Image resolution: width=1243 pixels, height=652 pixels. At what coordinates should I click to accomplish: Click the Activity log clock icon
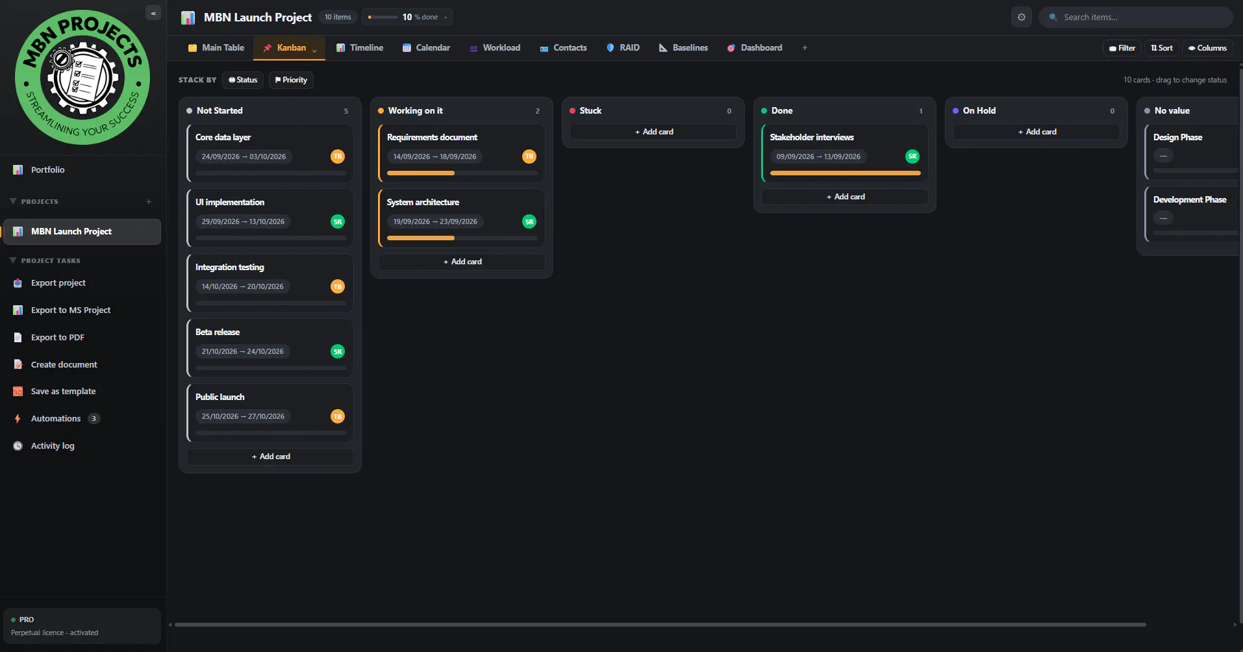pos(18,446)
